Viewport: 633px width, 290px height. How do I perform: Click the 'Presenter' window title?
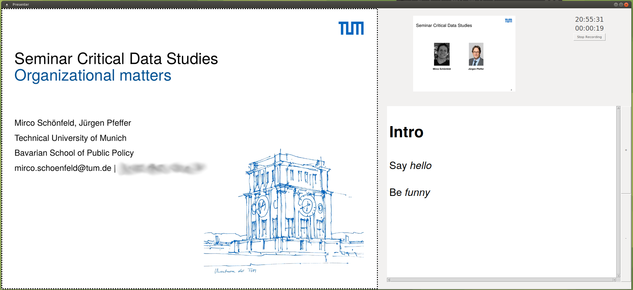pos(21,5)
